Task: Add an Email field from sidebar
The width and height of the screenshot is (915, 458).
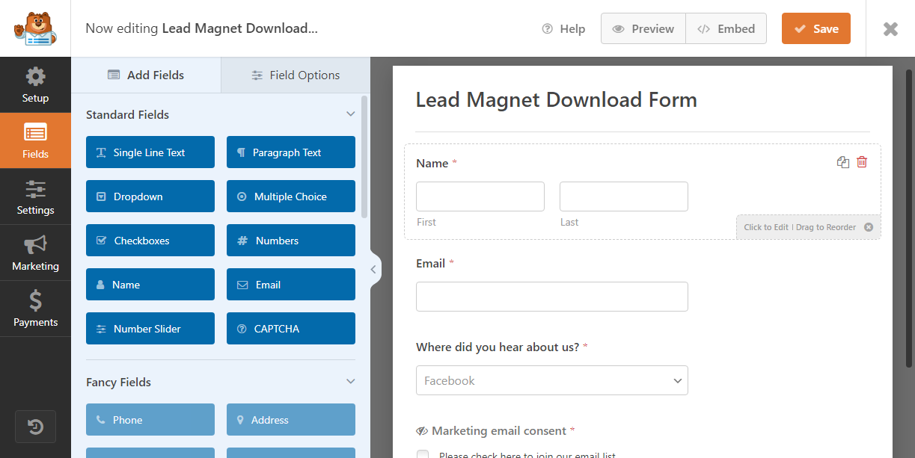Action: click(291, 285)
